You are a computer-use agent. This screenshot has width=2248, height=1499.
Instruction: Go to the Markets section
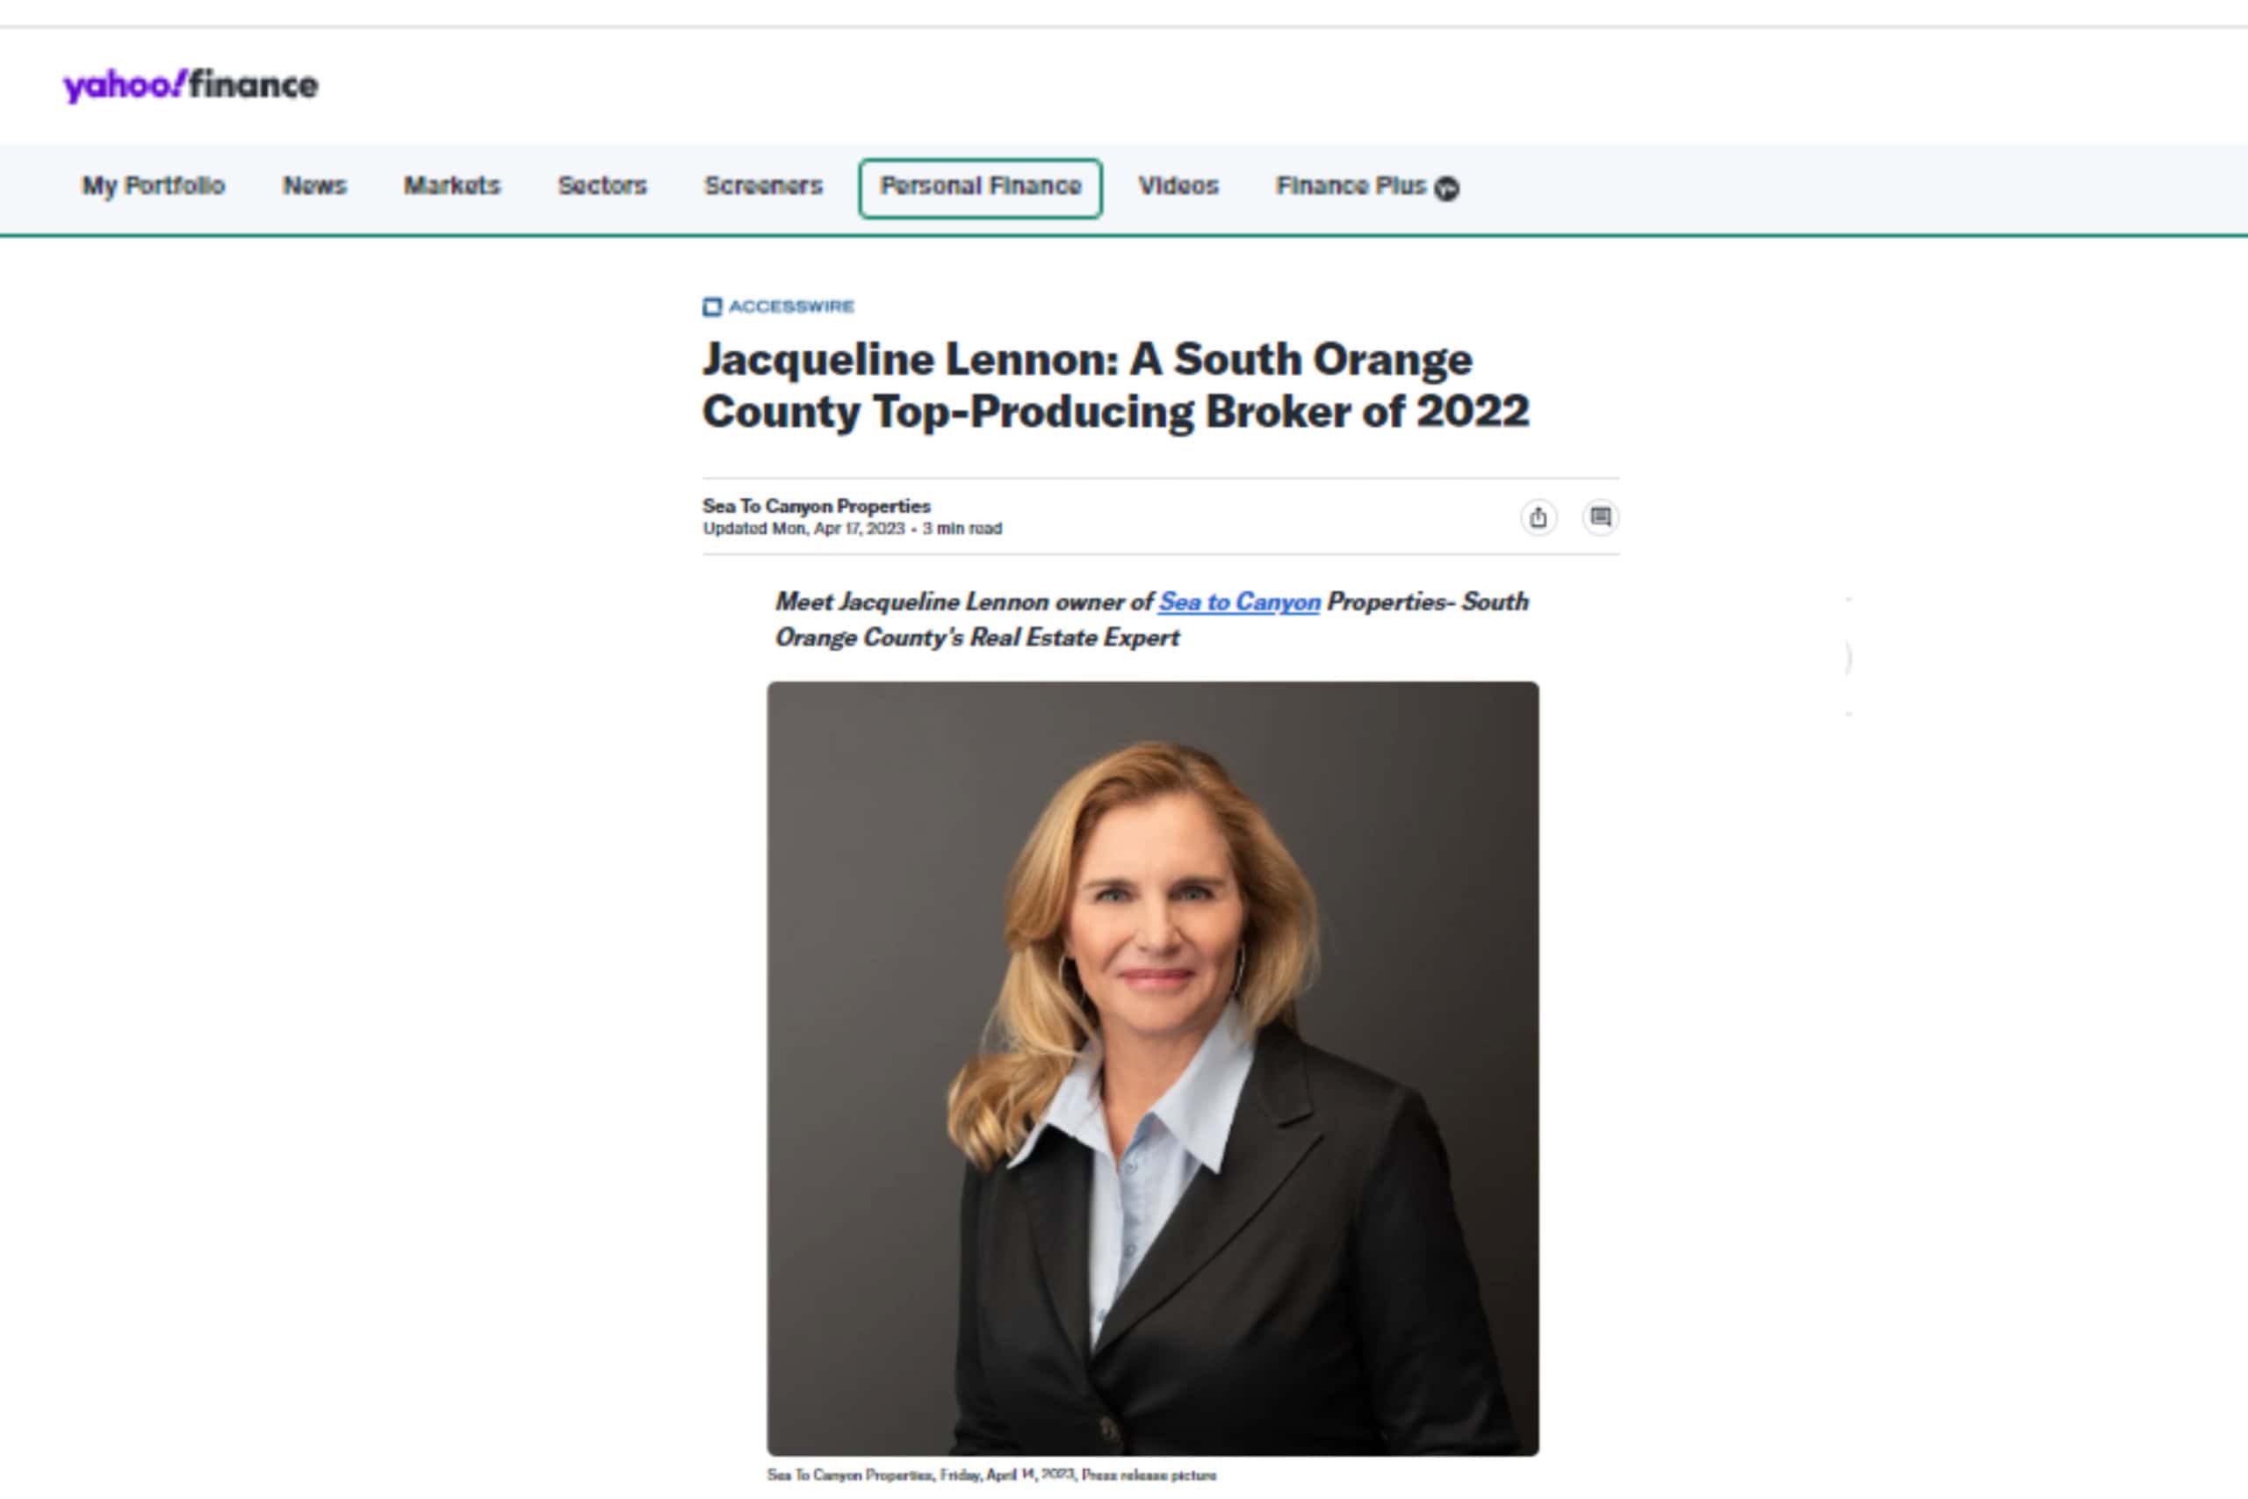[452, 186]
